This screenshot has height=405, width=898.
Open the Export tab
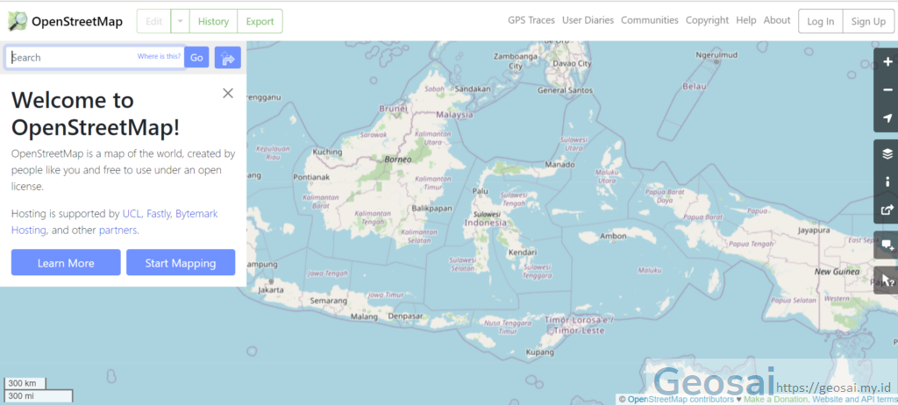click(260, 21)
